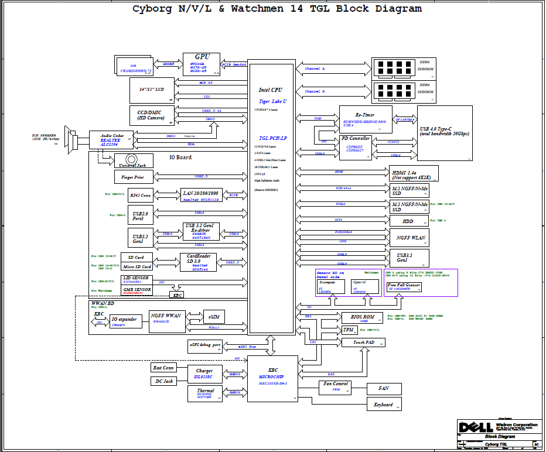
Task: Click the Micro SD Card block
Action: point(136,266)
